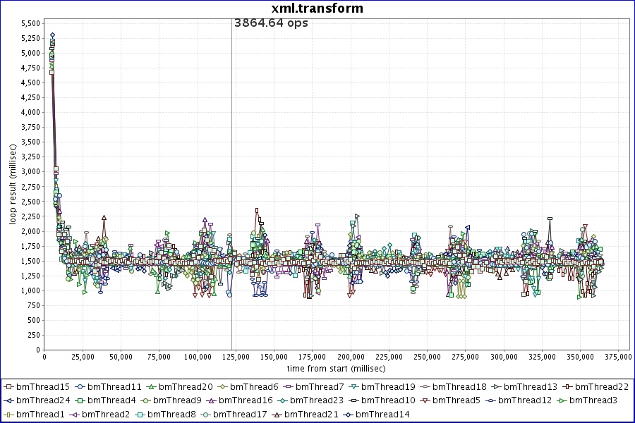The width and height of the screenshot is (635, 423).
Task: Select the bmThread14 legend label
Action: [382, 414]
